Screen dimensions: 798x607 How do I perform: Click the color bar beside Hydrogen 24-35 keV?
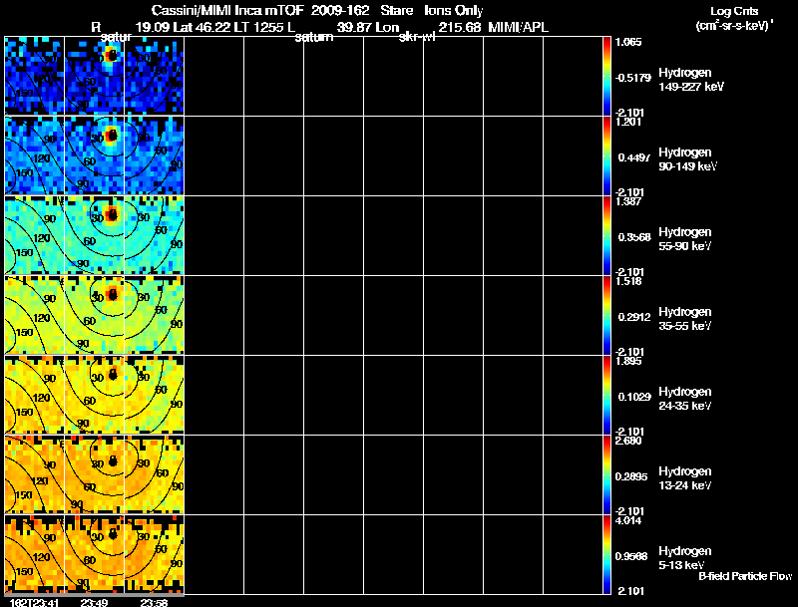point(606,395)
